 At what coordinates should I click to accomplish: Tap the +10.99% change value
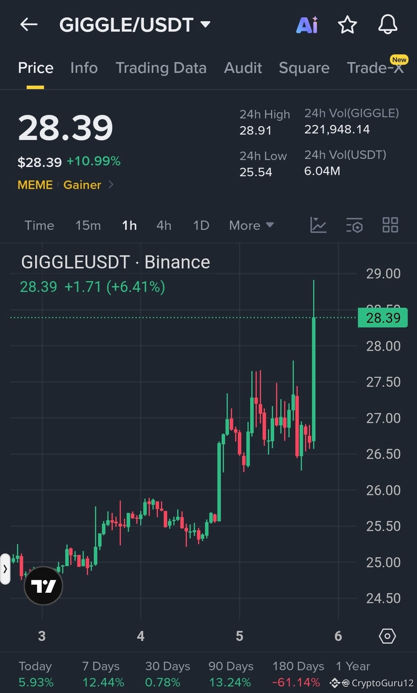(94, 161)
